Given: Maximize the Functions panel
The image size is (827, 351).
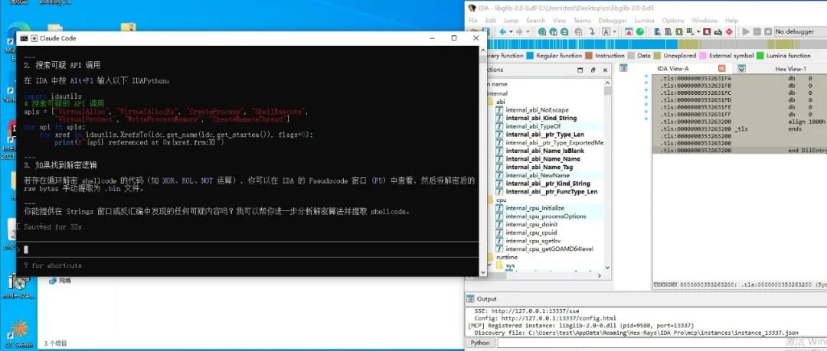Looking at the screenshot, I should 580,70.
